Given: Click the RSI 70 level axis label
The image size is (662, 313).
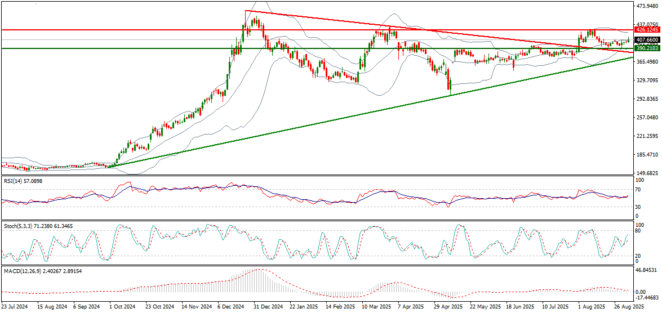Looking at the screenshot, I should (x=638, y=190).
